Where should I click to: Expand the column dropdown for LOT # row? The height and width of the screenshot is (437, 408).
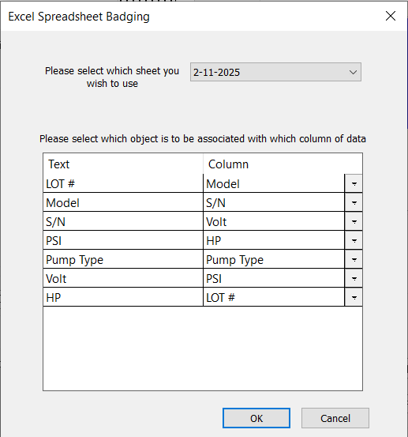coord(354,183)
